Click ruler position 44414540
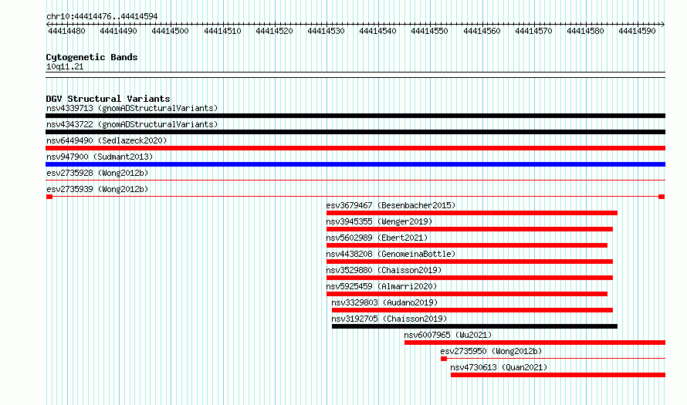 pos(377,31)
